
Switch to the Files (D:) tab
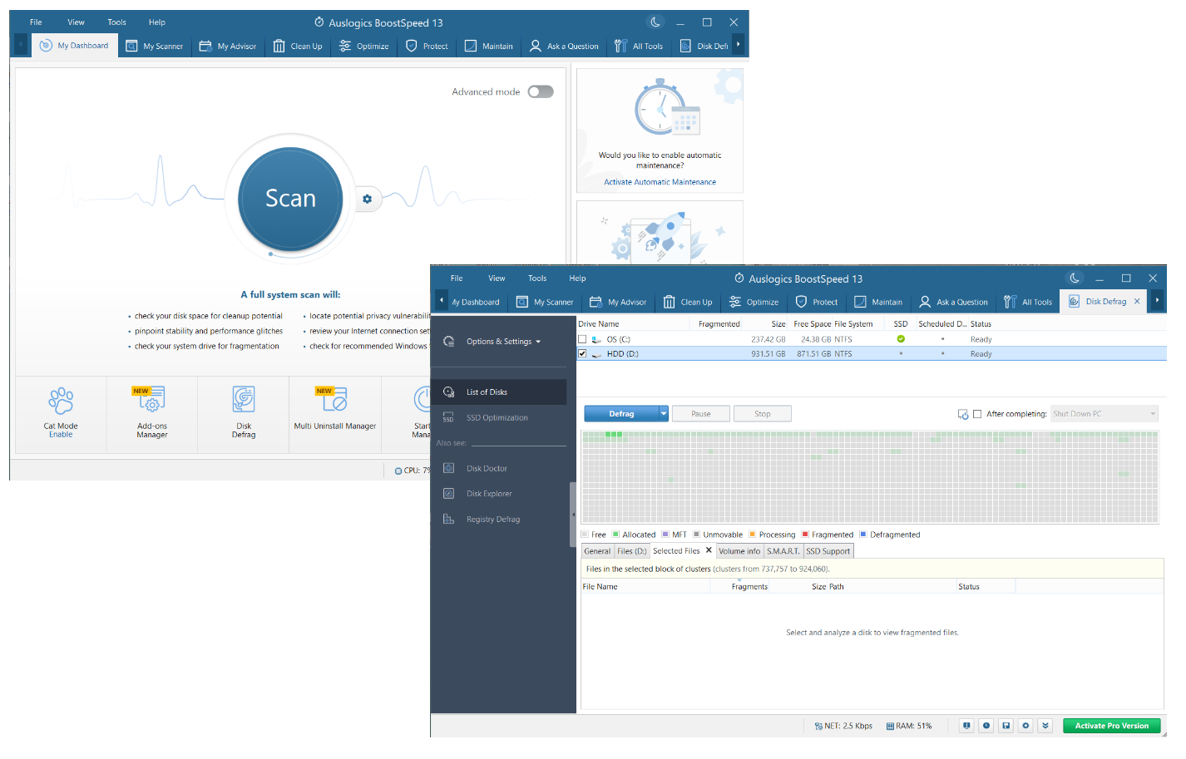[x=631, y=551]
